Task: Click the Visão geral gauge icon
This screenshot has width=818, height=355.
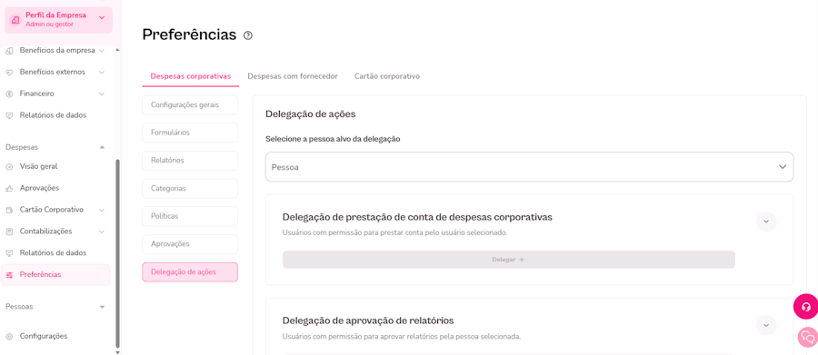Action: pyautogui.click(x=9, y=167)
